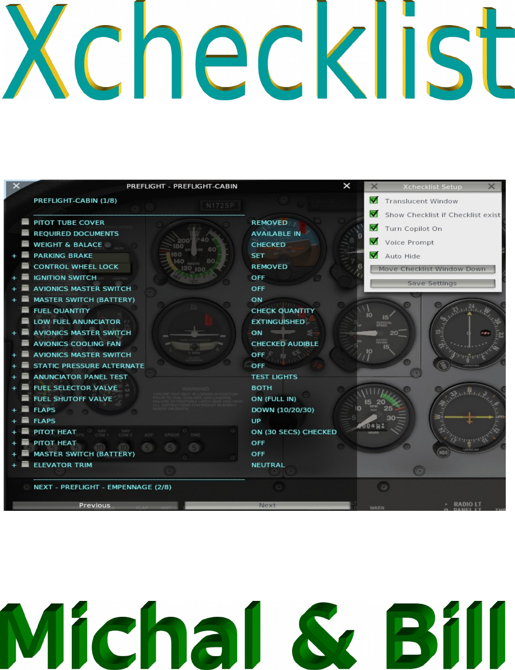The width and height of the screenshot is (515, 670).
Task: Click the CHECK QUANTITY value
Action: tap(283, 311)
